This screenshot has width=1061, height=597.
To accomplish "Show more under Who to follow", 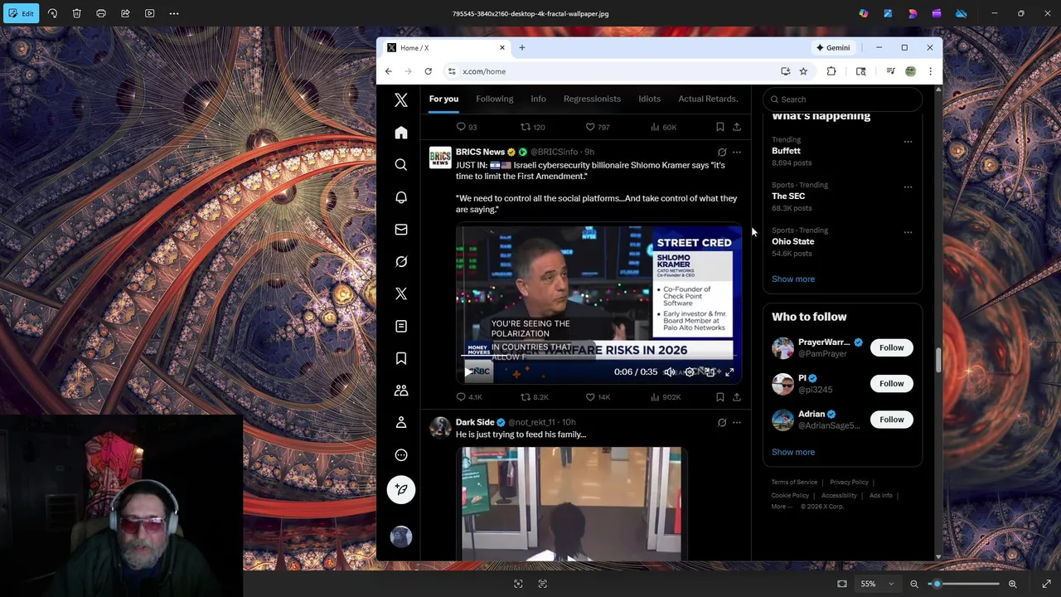I will 793,453.
